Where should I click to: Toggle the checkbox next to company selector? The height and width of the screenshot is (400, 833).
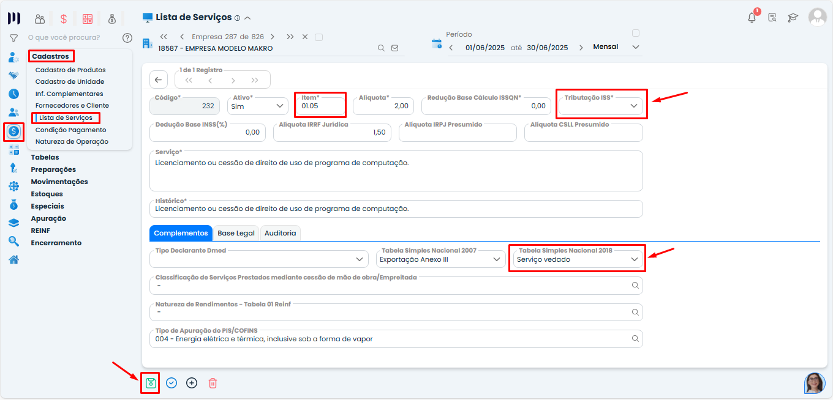(318, 37)
